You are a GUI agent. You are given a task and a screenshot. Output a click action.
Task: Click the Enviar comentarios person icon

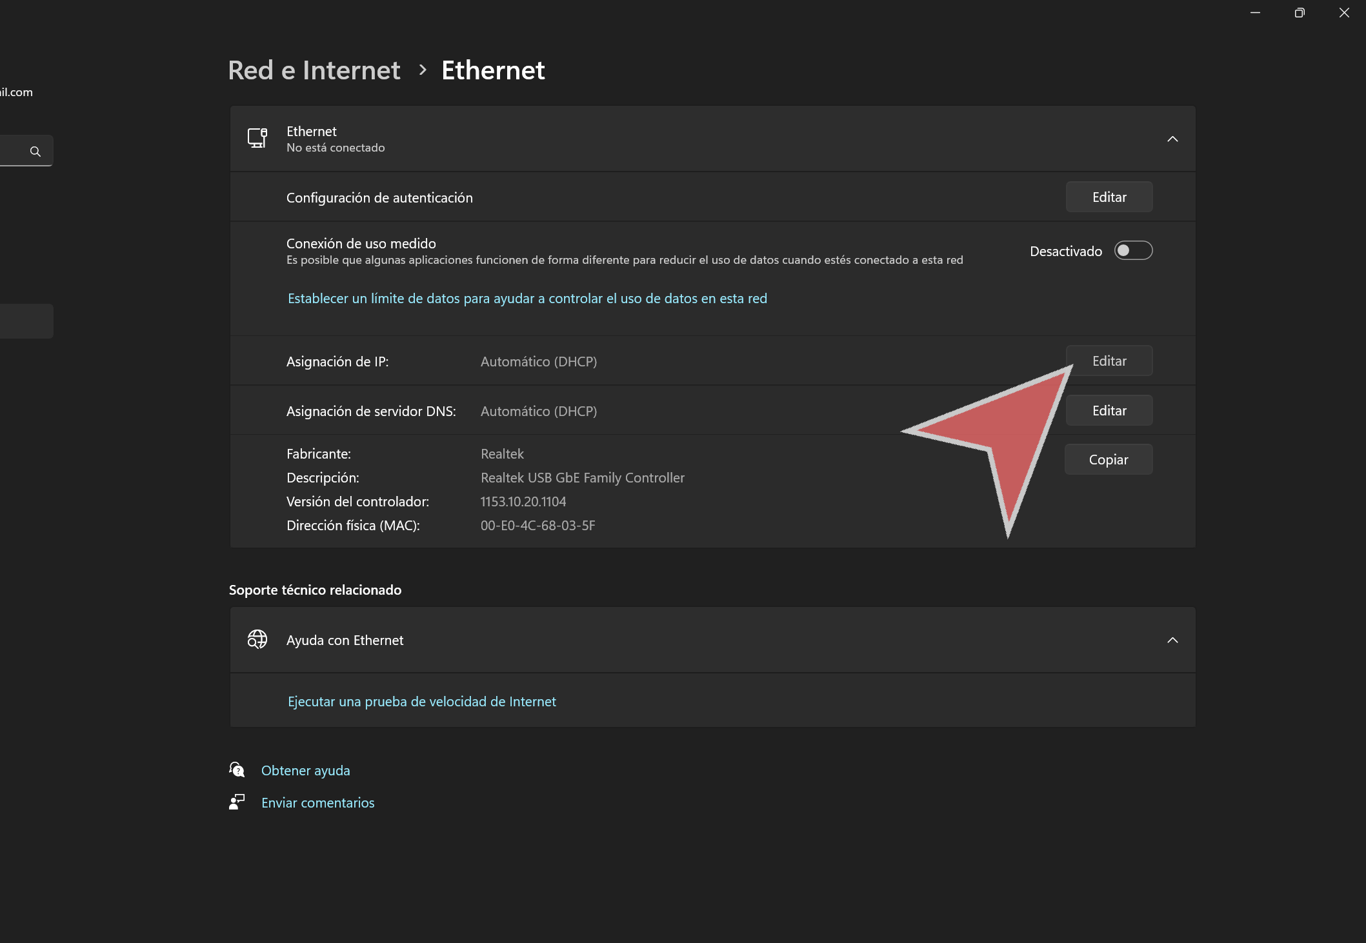point(237,802)
